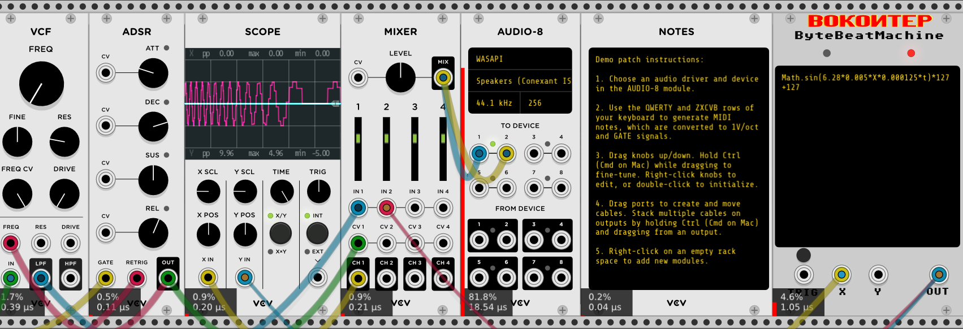Click the ADSR SUS knob
Viewport: 963px width, 329px height.
[153, 180]
